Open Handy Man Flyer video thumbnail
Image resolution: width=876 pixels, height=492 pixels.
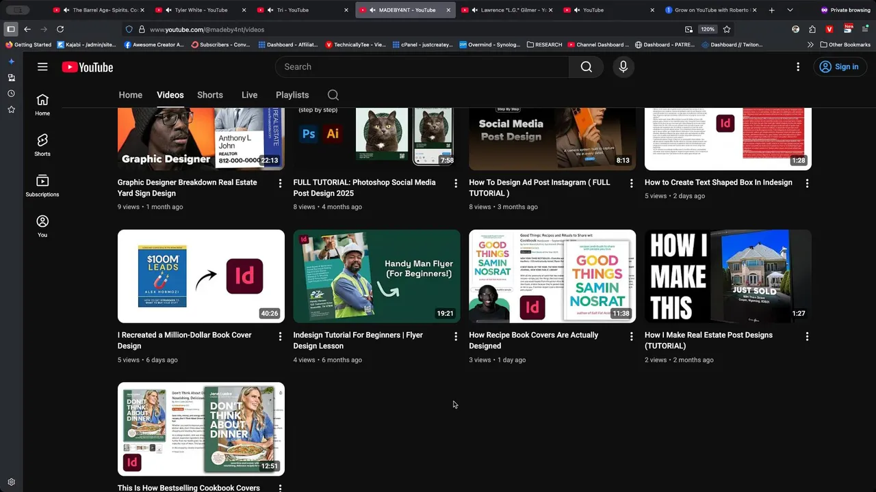(x=376, y=276)
